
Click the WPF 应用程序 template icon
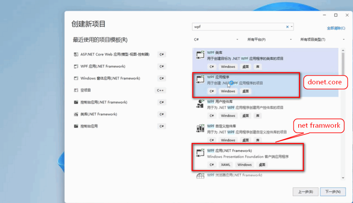[200, 79]
